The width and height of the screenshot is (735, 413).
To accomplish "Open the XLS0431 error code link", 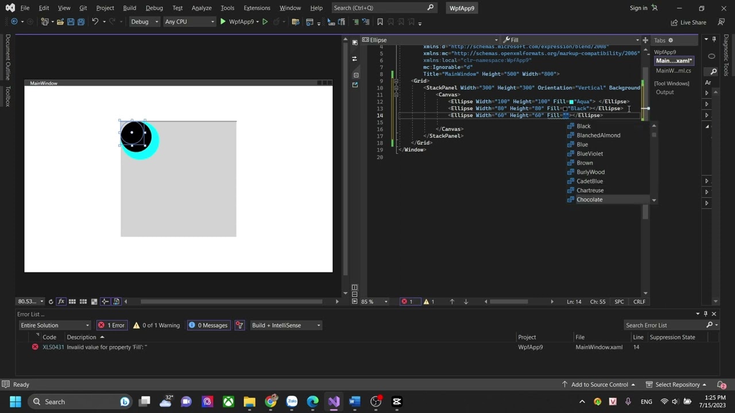I will [53, 347].
